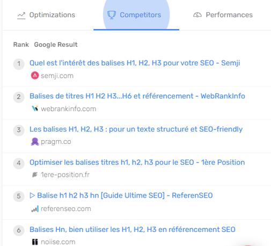Open the WebRankInfo balises de titres link

(137, 96)
